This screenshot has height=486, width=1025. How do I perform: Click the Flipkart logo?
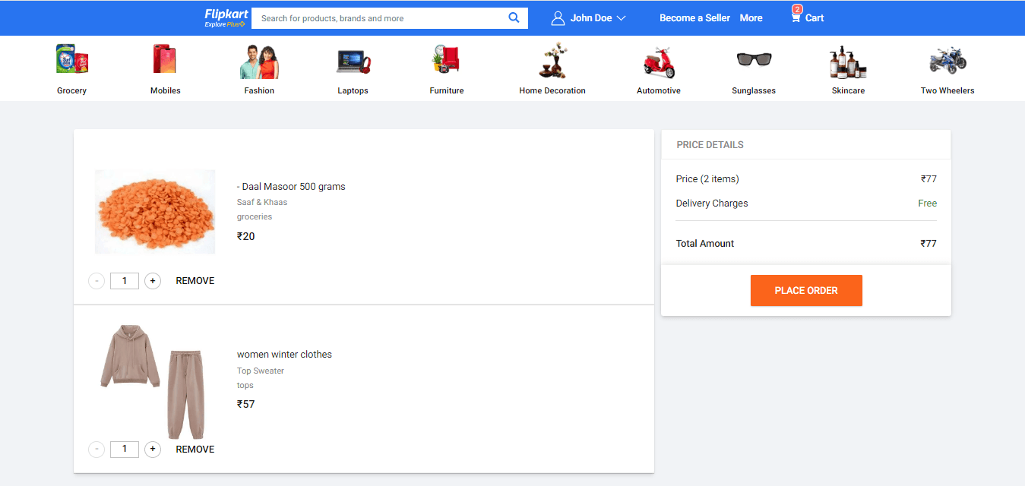(226, 17)
